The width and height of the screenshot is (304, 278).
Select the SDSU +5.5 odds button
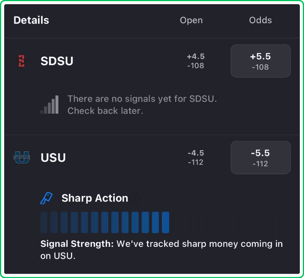[260, 61]
